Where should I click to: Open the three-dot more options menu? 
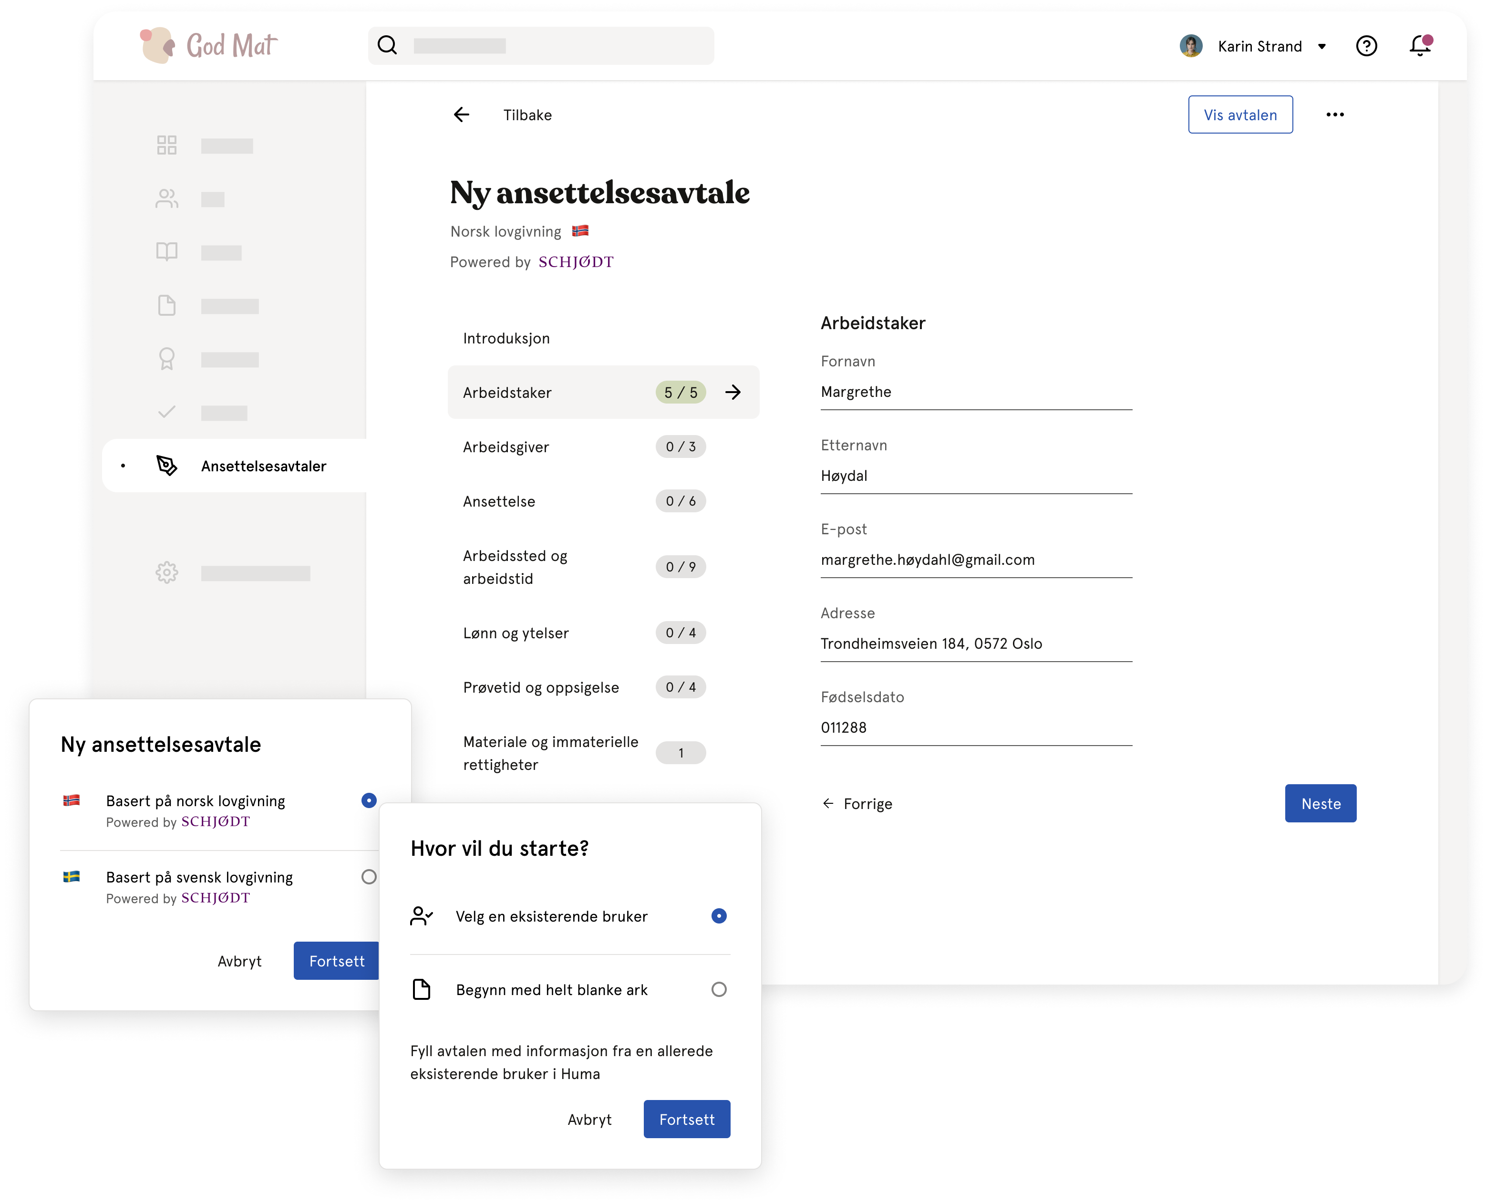coord(1335,114)
